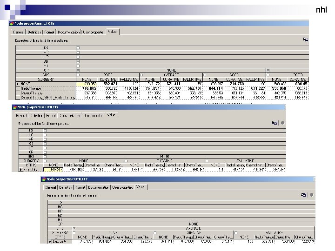This screenshot has height=251, width=335.
Task: Collapse SURGERY PALLIATIVE group in POOR UTILITY window
Action: click(x=207, y=161)
